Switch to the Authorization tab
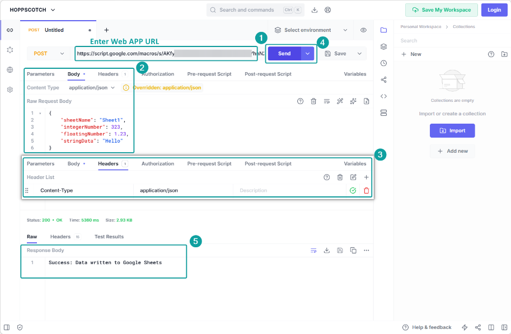This screenshot has width=511, height=334. tap(157, 74)
